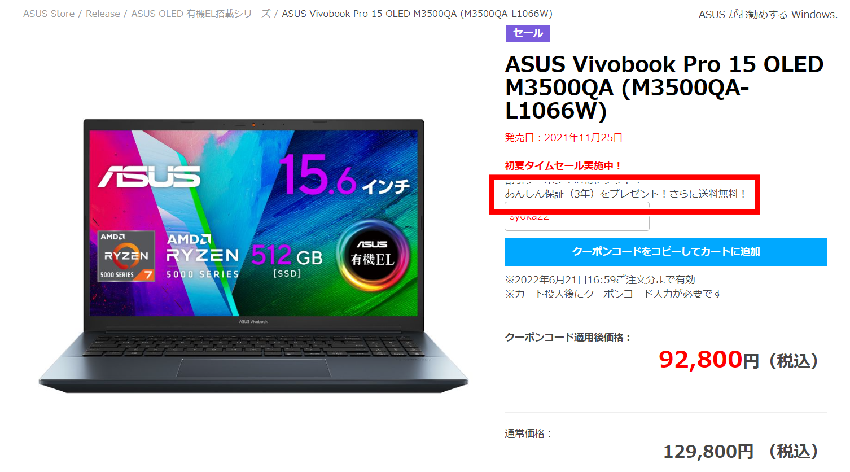Click ASUS がお勧めする Windows text
The image size is (850, 472).
(768, 15)
